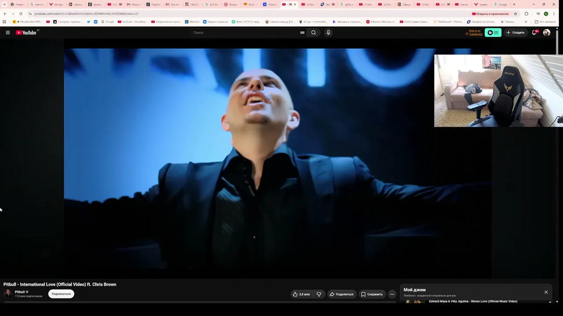Like the Pitbull video
Viewport: 563px width, 316px height.
tap(302, 294)
